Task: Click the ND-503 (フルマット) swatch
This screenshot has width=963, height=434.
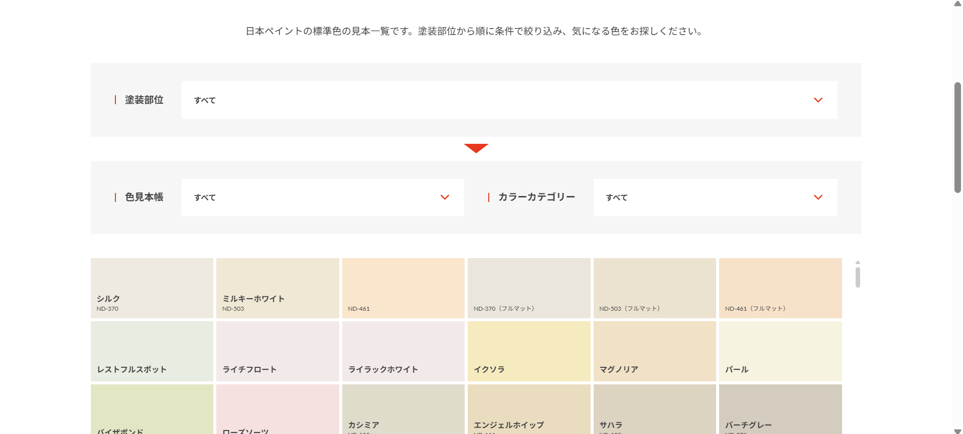Action: (x=654, y=288)
